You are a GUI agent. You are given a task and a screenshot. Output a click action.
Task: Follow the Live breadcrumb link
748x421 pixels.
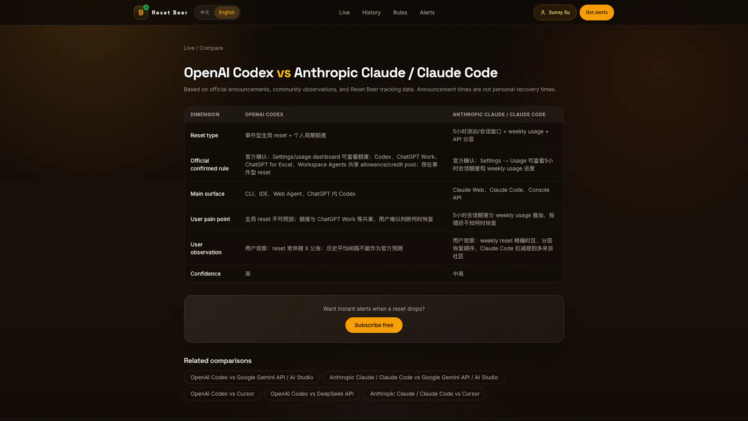(189, 48)
